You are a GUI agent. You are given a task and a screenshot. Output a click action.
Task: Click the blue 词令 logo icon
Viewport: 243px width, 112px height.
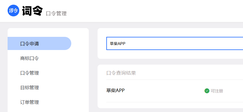[13, 11]
